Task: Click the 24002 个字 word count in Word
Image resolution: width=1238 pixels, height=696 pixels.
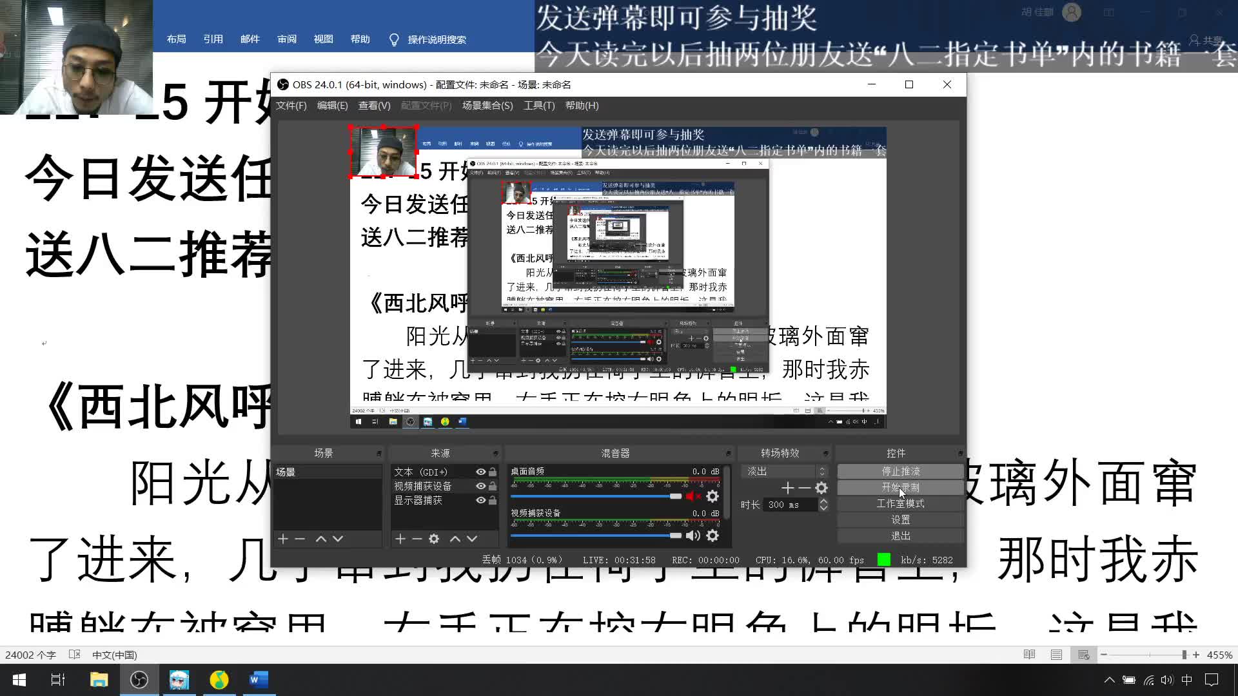Action: [30, 655]
